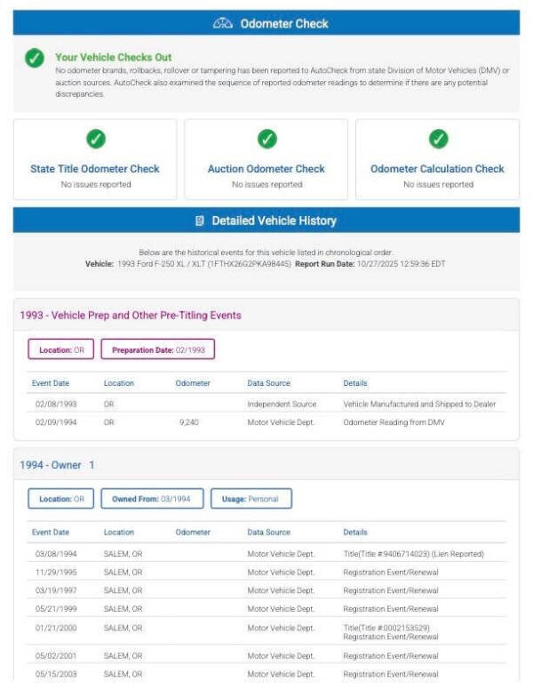Viewport: 533px width, 690px height.
Task: Click the Title #9406714023 Lien Reported entry
Action: click(x=413, y=554)
